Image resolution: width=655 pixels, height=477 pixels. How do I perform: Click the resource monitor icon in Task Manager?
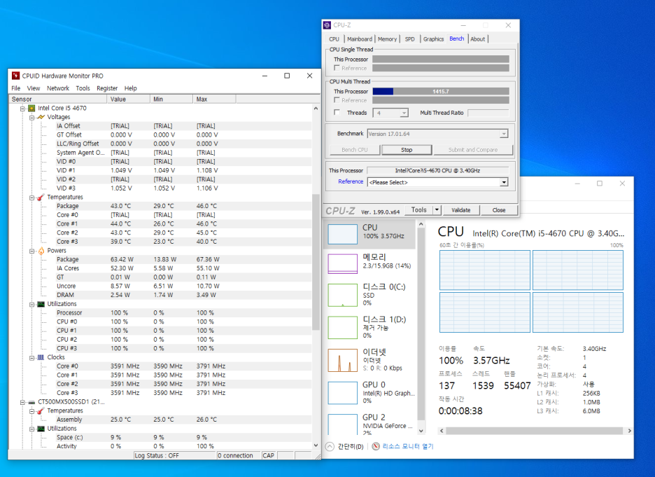[x=376, y=446]
